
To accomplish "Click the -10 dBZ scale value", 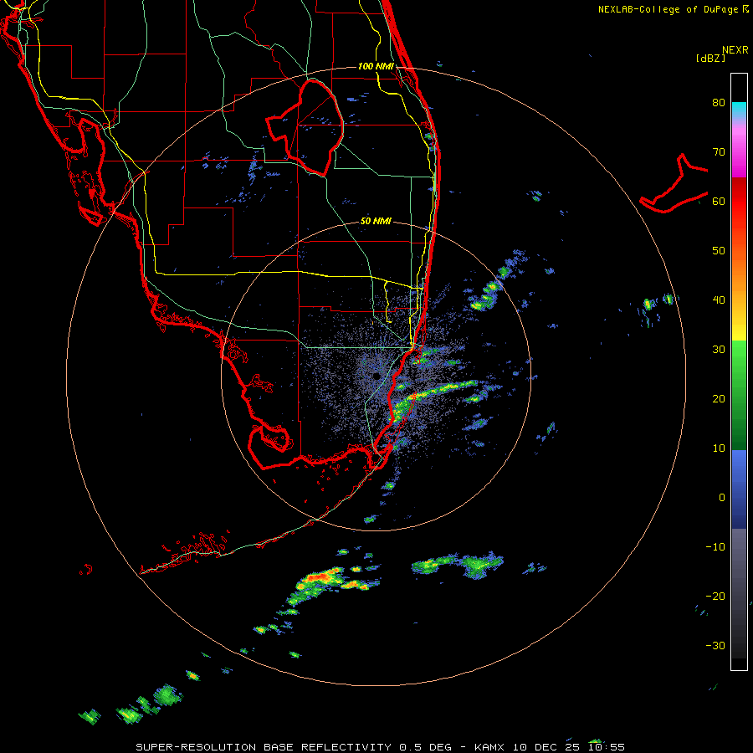I will click(x=715, y=547).
